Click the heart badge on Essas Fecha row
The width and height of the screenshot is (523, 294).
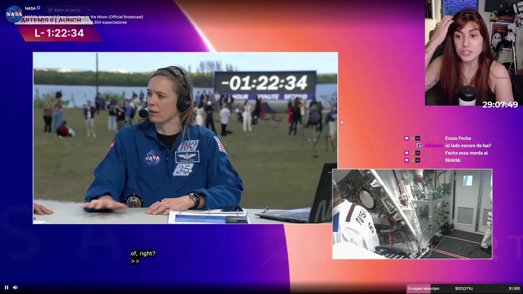tap(407, 138)
